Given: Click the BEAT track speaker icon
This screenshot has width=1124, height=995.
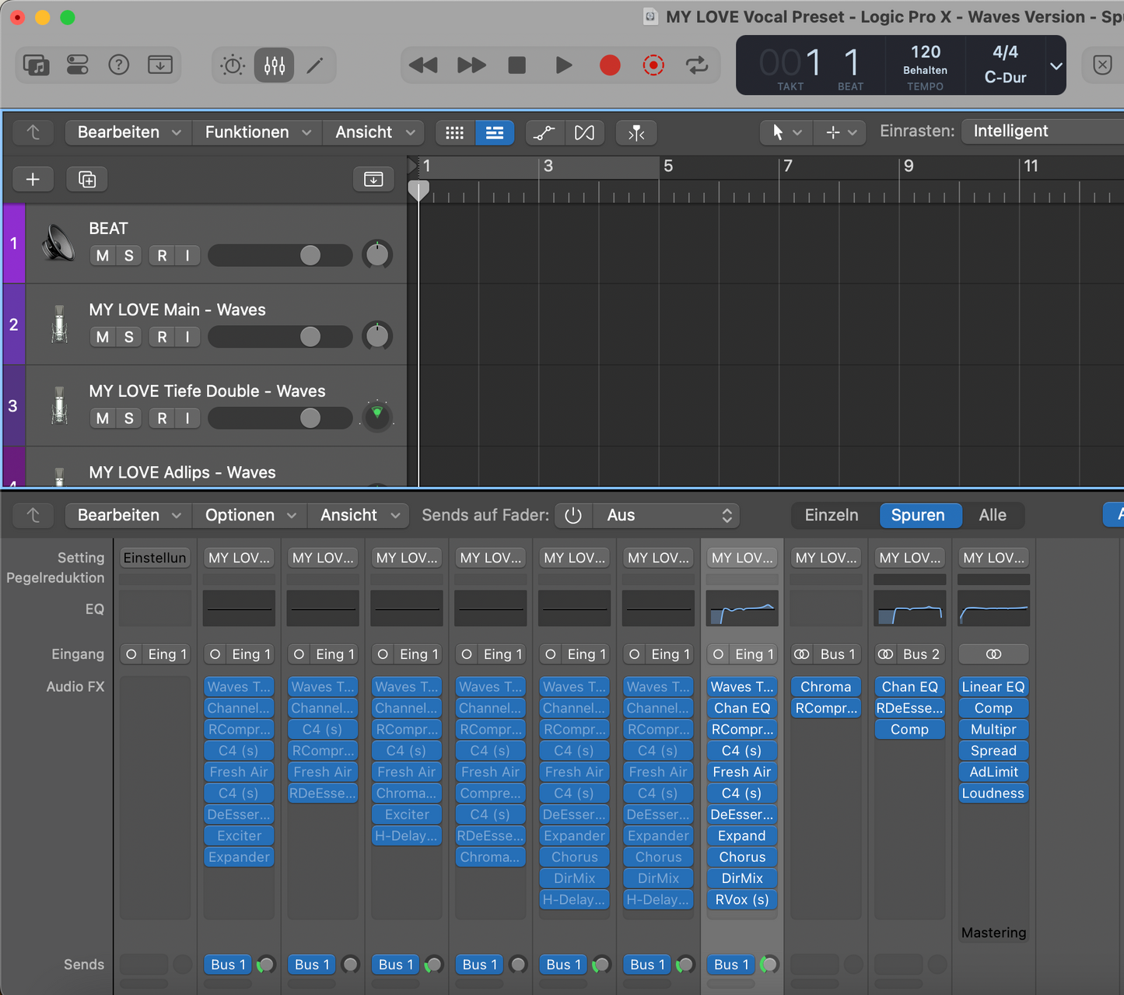Looking at the screenshot, I should click(x=59, y=243).
